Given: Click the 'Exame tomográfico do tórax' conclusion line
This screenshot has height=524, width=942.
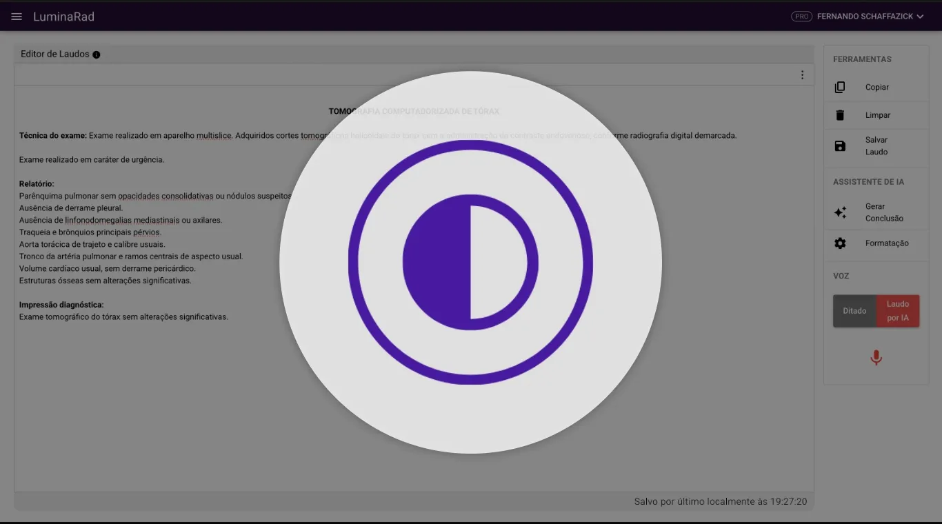Looking at the screenshot, I should pyautogui.click(x=123, y=317).
